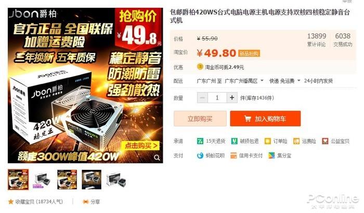Click the share icon next to 分享
The width and height of the screenshot is (364, 213).
[x=86, y=202]
